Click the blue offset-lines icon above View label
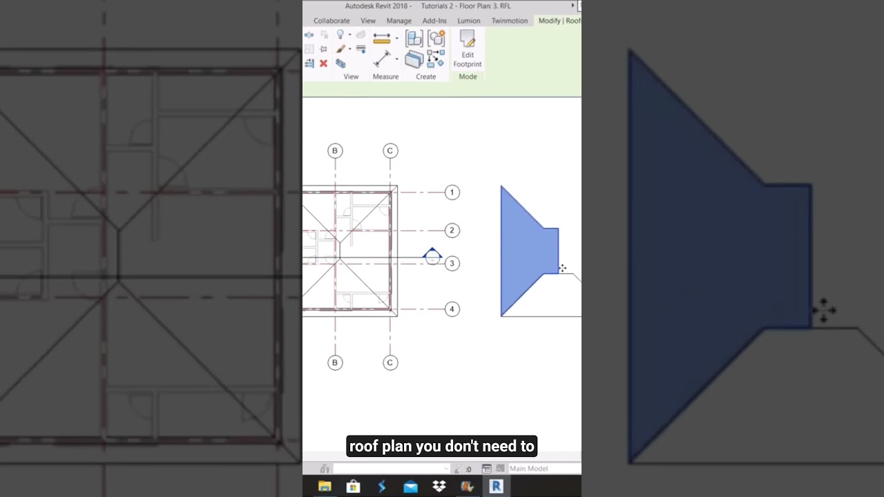Viewport: 884px width, 497px height. (309, 64)
